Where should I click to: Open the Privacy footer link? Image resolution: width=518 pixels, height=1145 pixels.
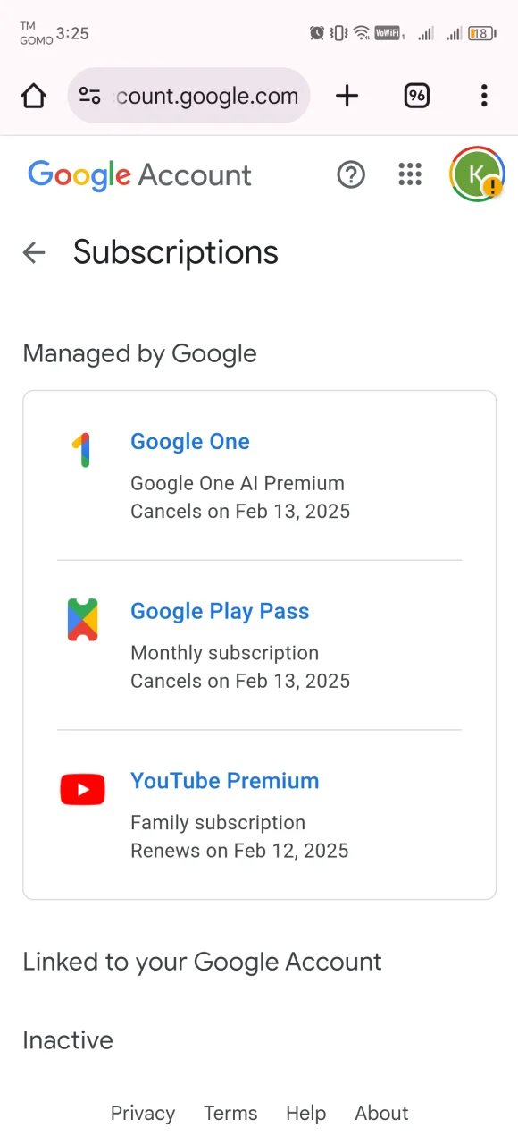[x=143, y=1114]
